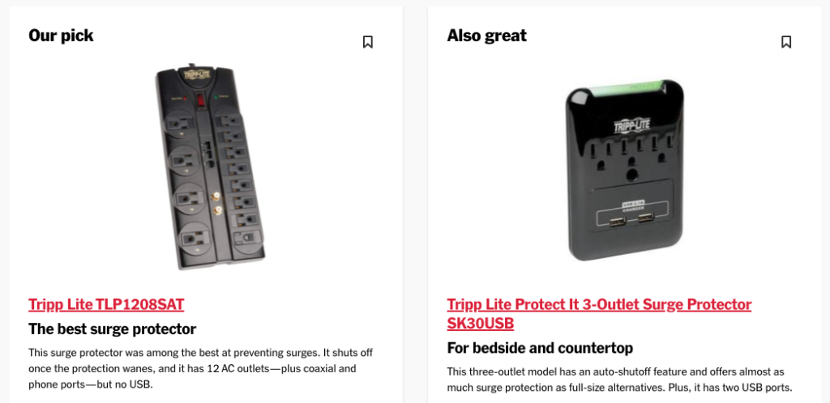Click the paragraph mentioning two USB ports
This screenshot has height=403, width=830.
[x=619, y=380]
